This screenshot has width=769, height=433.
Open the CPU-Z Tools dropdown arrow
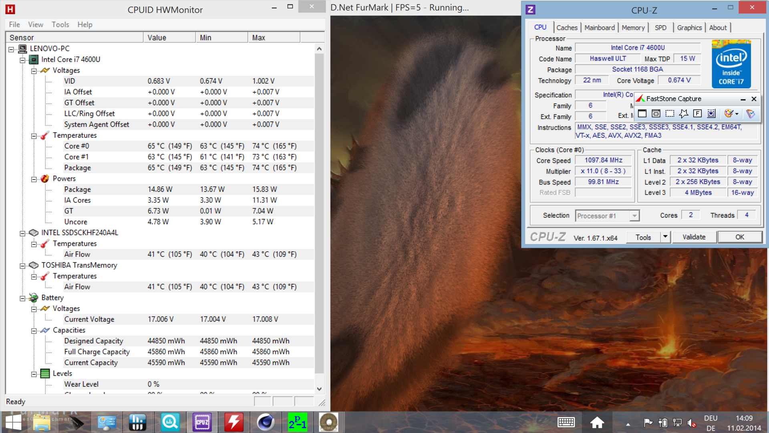click(x=665, y=237)
